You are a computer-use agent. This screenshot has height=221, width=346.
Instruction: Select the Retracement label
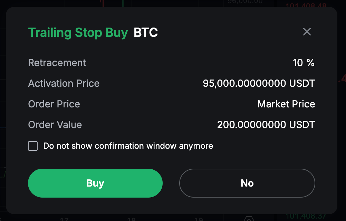[x=57, y=63]
